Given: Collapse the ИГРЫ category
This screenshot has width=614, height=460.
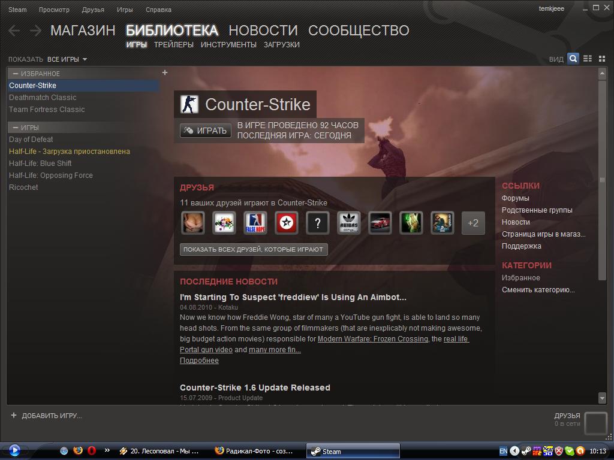Looking at the screenshot, I should tap(16, 128).
